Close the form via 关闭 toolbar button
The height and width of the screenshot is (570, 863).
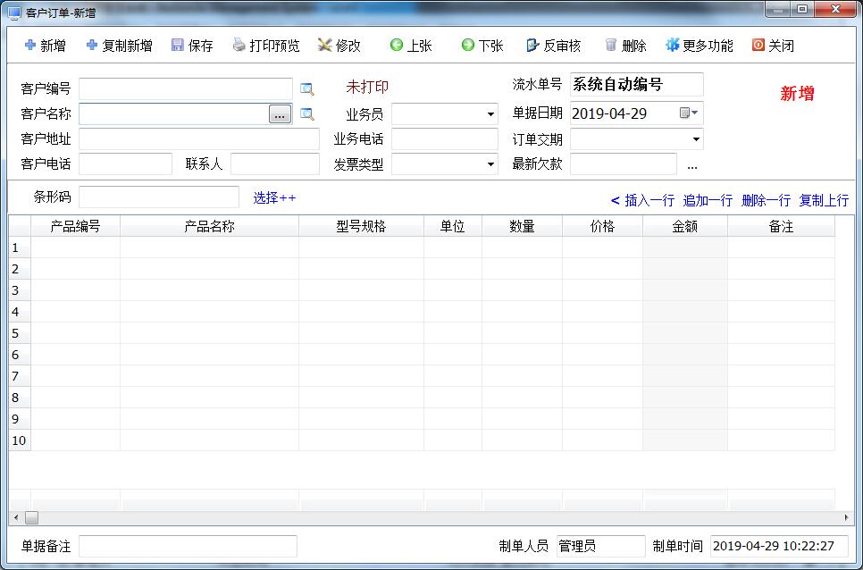[758, 46]
